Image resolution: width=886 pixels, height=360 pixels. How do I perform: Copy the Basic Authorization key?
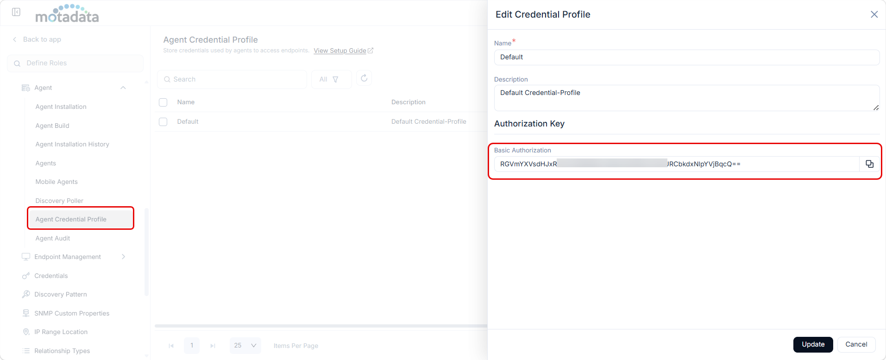[x=869, y=164]
